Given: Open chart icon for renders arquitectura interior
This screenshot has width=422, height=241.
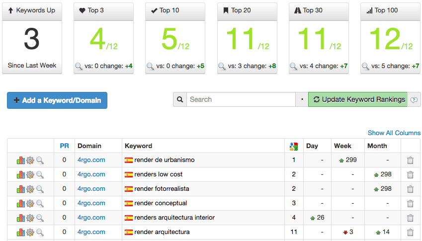Looking at the screenshot, I should tap(21, 218).
